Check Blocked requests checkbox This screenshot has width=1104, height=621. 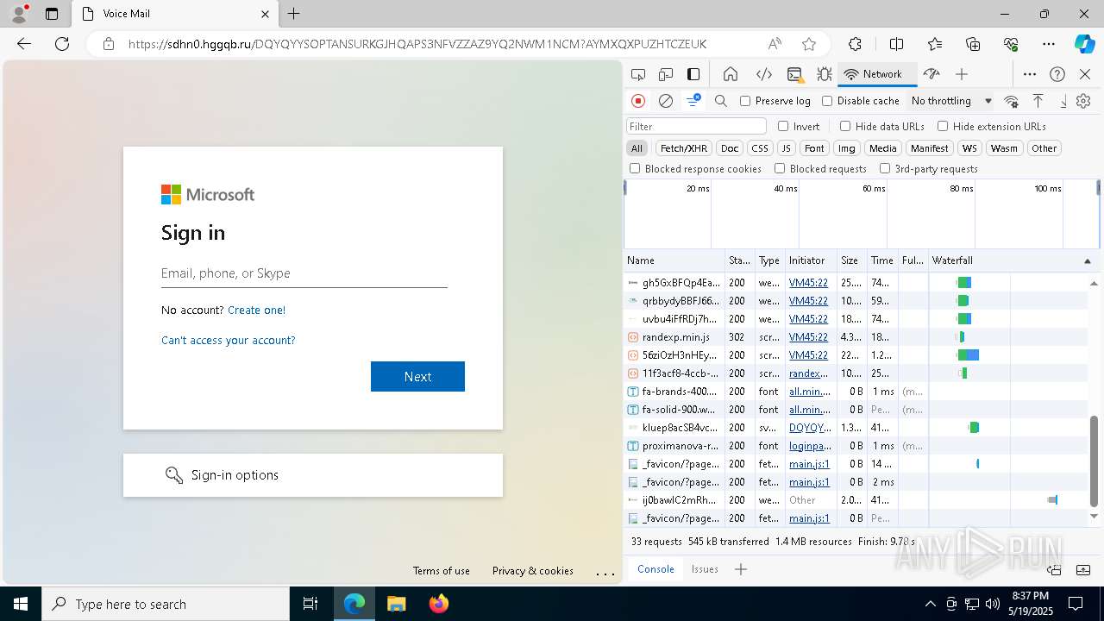coord(780,169)
